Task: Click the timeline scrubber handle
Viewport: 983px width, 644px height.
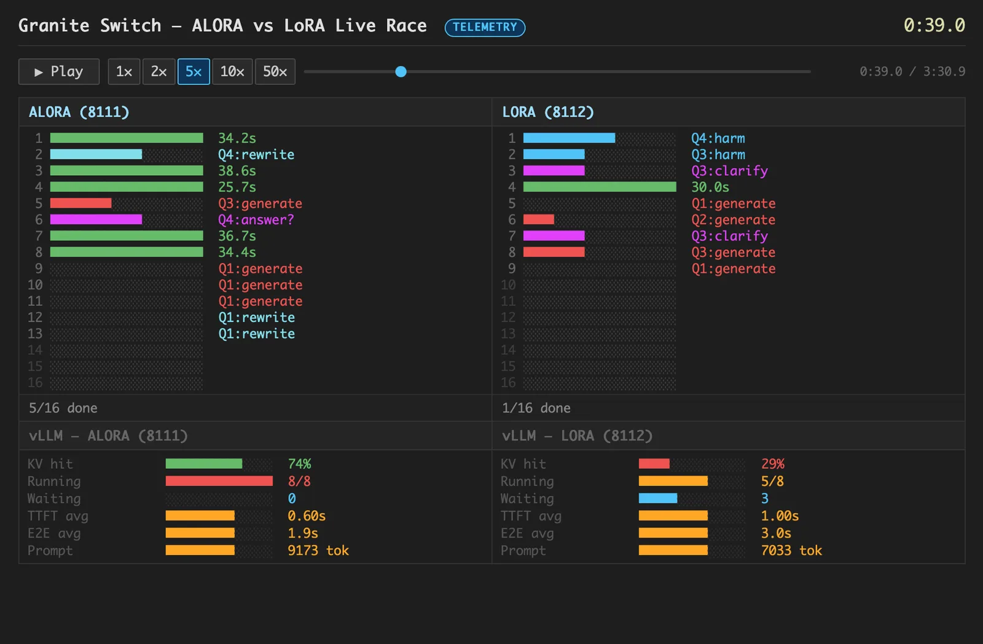Action: coord(401,72)
